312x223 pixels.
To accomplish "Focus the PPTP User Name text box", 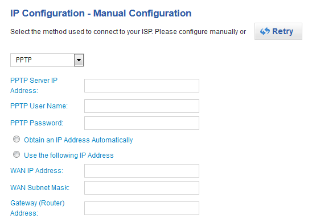I will point(141,106).
